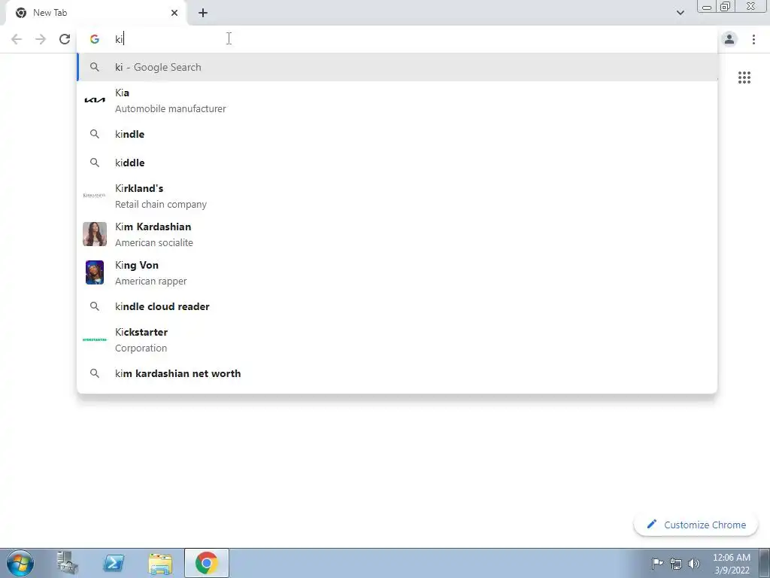Open the Chrome three-dot menu

coord(753,39)
